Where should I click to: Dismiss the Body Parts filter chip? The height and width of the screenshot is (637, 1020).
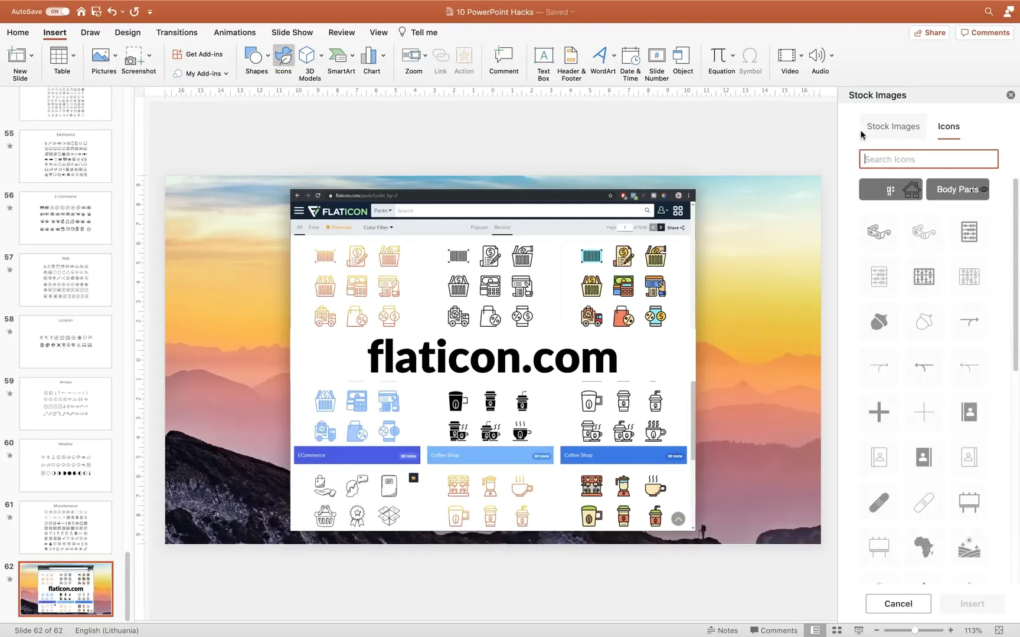pos(984,189)
